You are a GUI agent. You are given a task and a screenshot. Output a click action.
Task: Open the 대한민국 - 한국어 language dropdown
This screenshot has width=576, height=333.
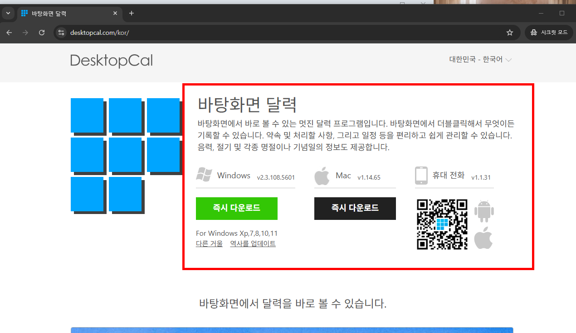click(x=480, y=59)
